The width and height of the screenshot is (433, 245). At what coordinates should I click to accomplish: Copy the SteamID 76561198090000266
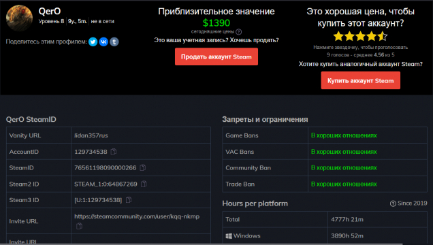coord(142,167)
